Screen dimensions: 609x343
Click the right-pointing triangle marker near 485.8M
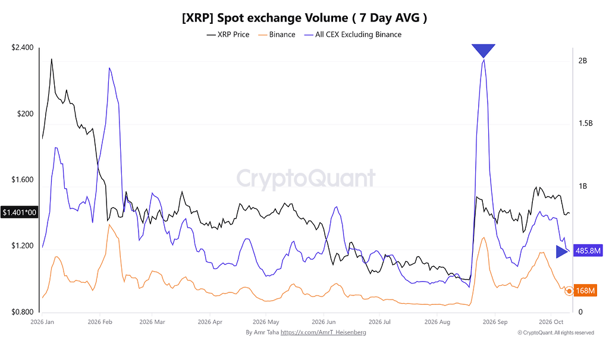tap(562, 252)
